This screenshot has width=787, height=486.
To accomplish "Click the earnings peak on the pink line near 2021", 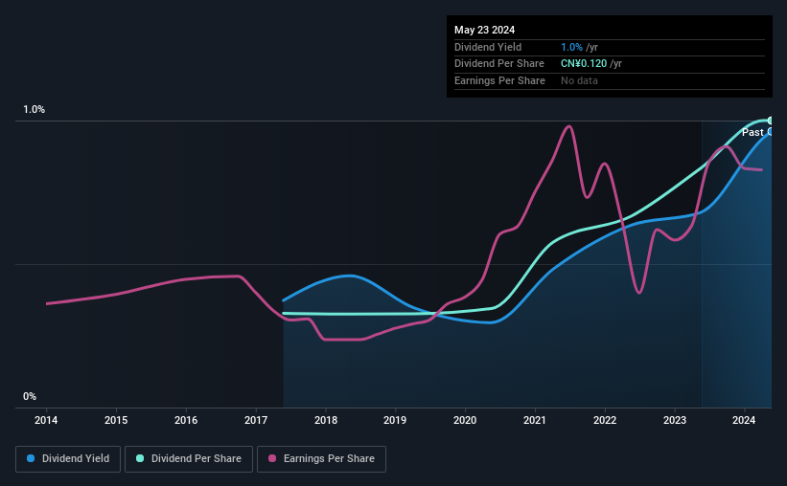I will pos(568,126).
